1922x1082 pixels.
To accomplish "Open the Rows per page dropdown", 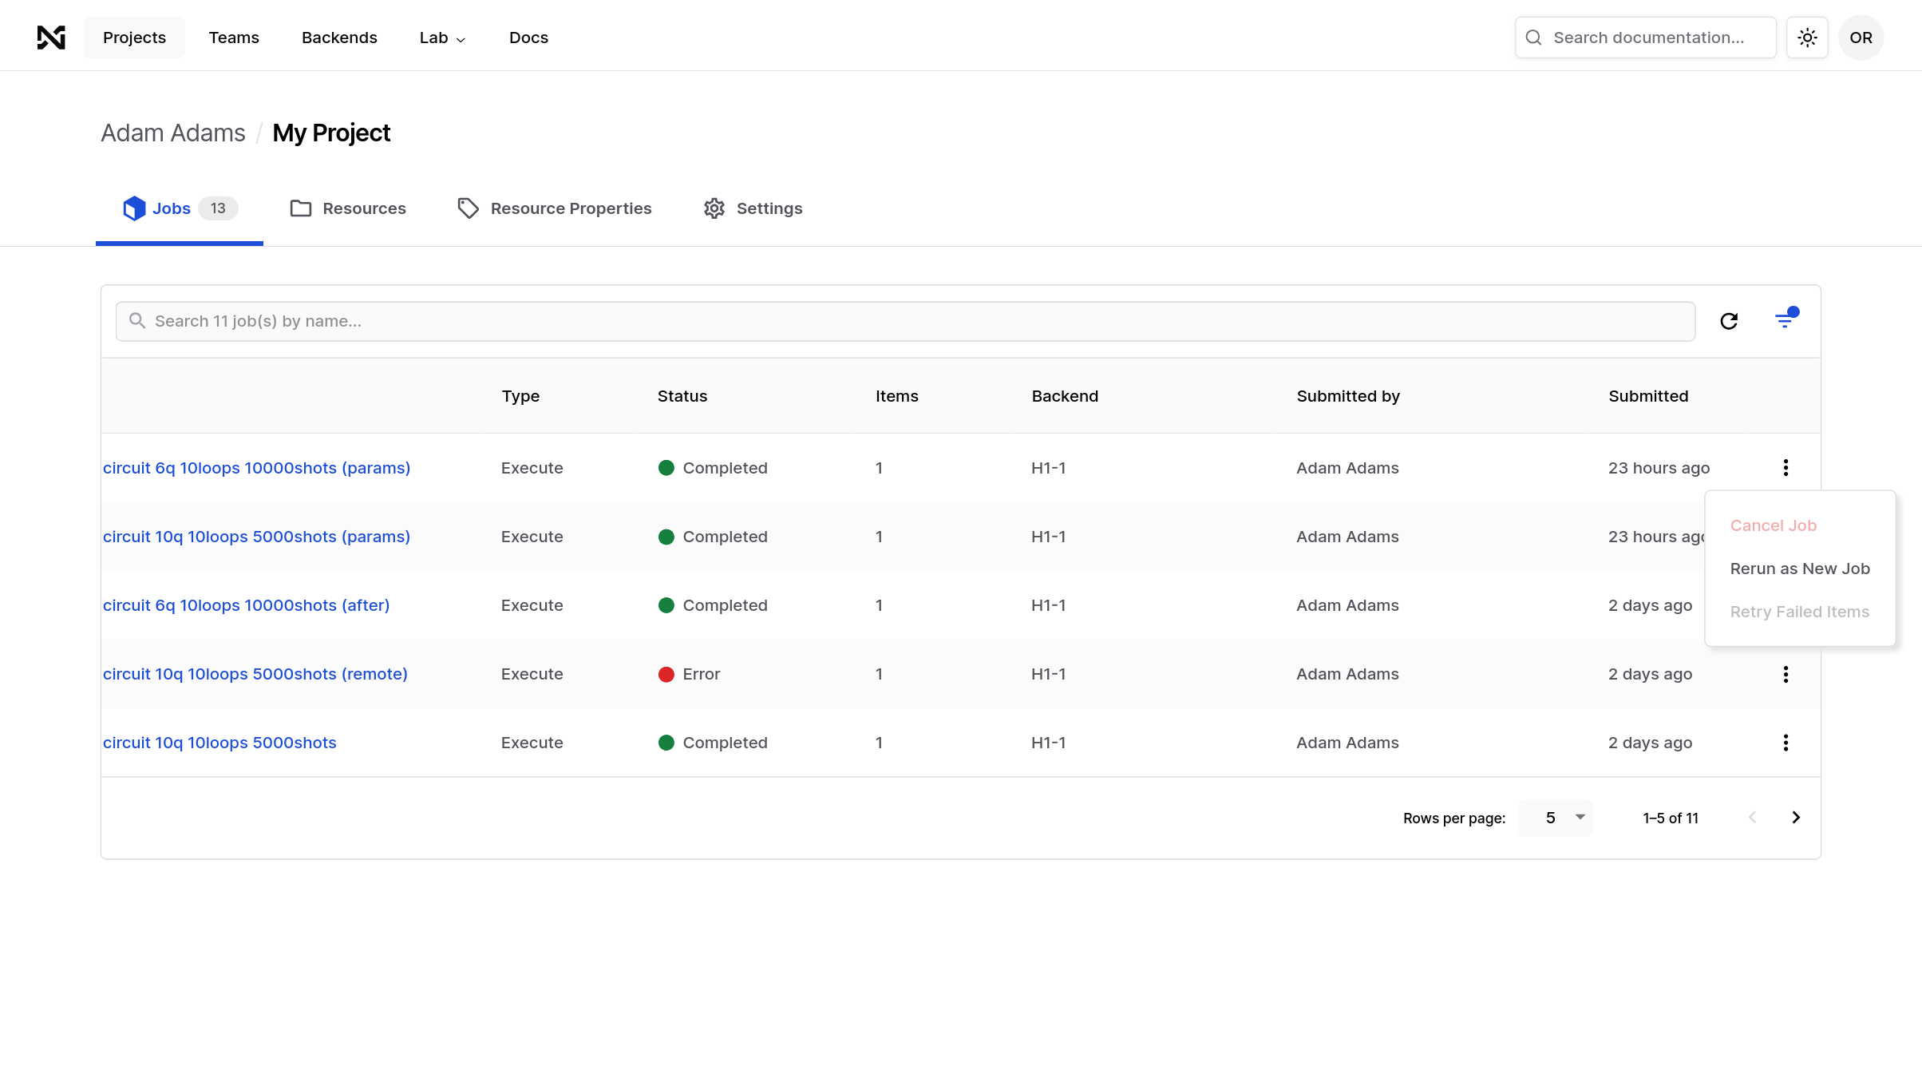I will click(x=1555, y=818).
